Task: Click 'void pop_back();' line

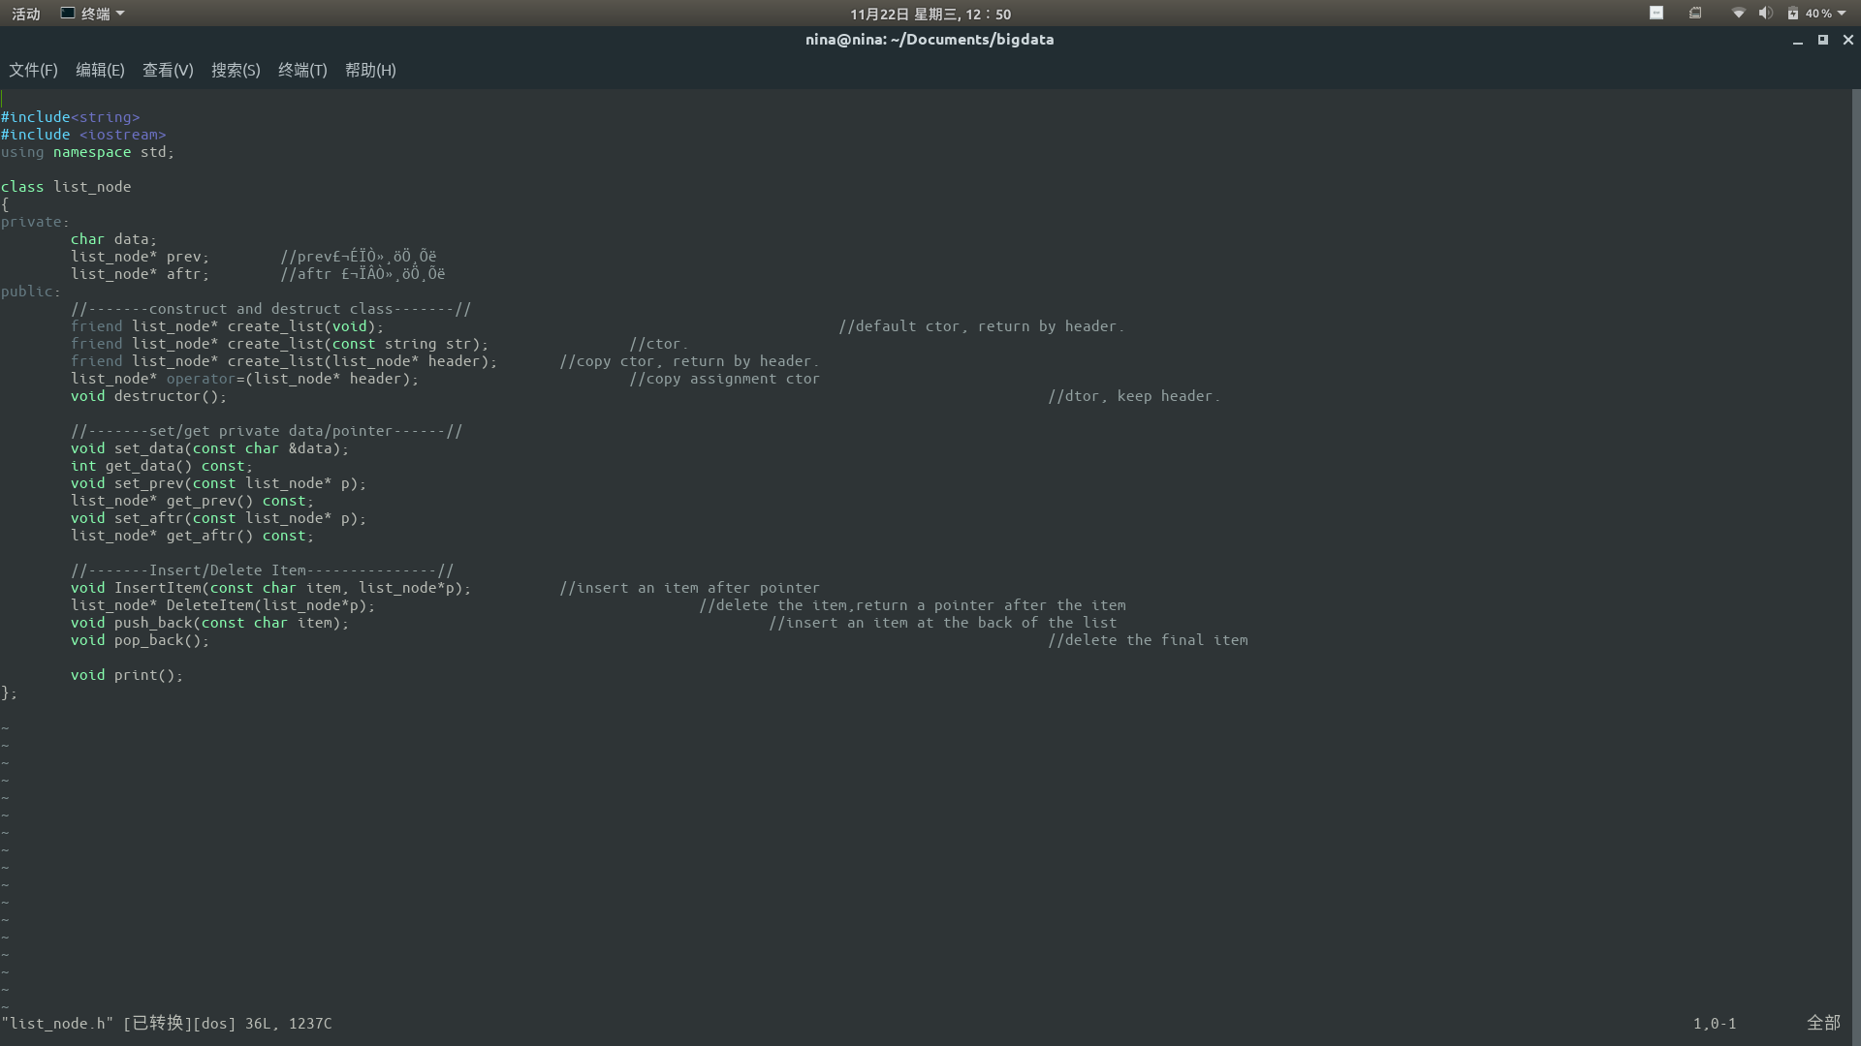Action: (140, 640)
